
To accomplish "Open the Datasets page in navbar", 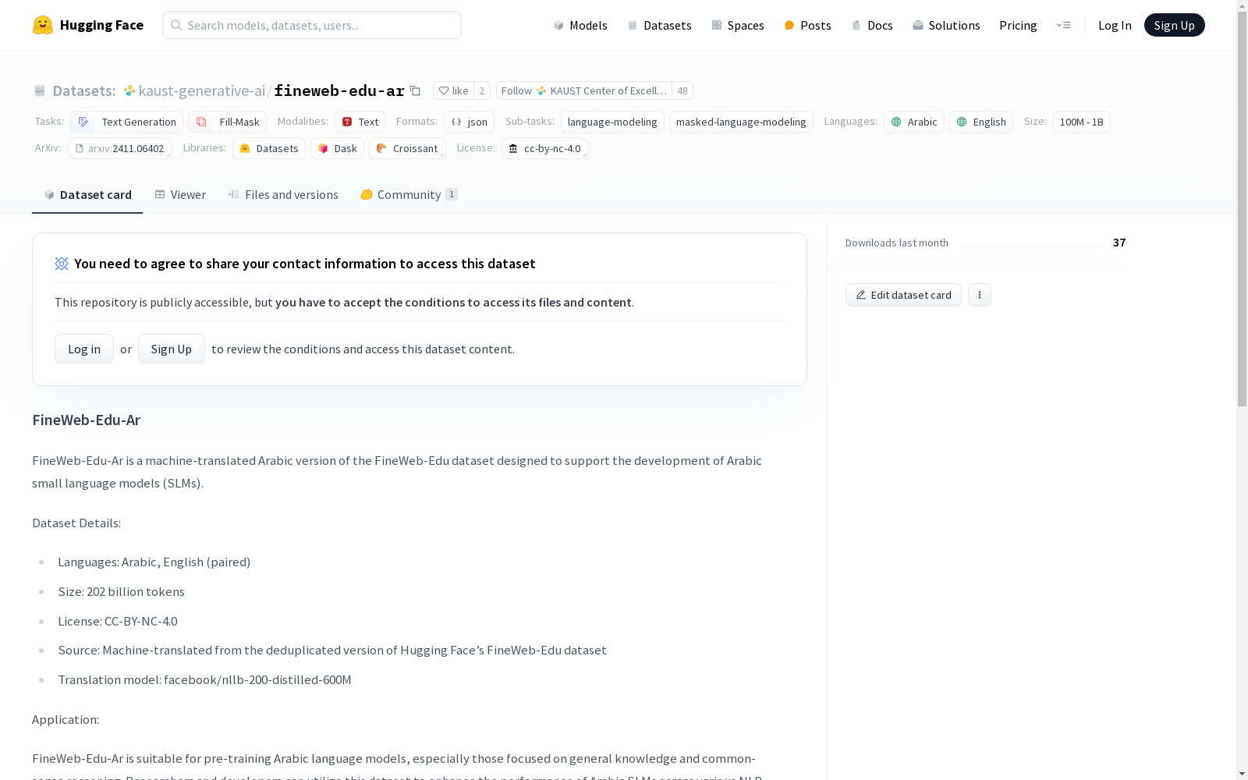I will tap(660, 25).
